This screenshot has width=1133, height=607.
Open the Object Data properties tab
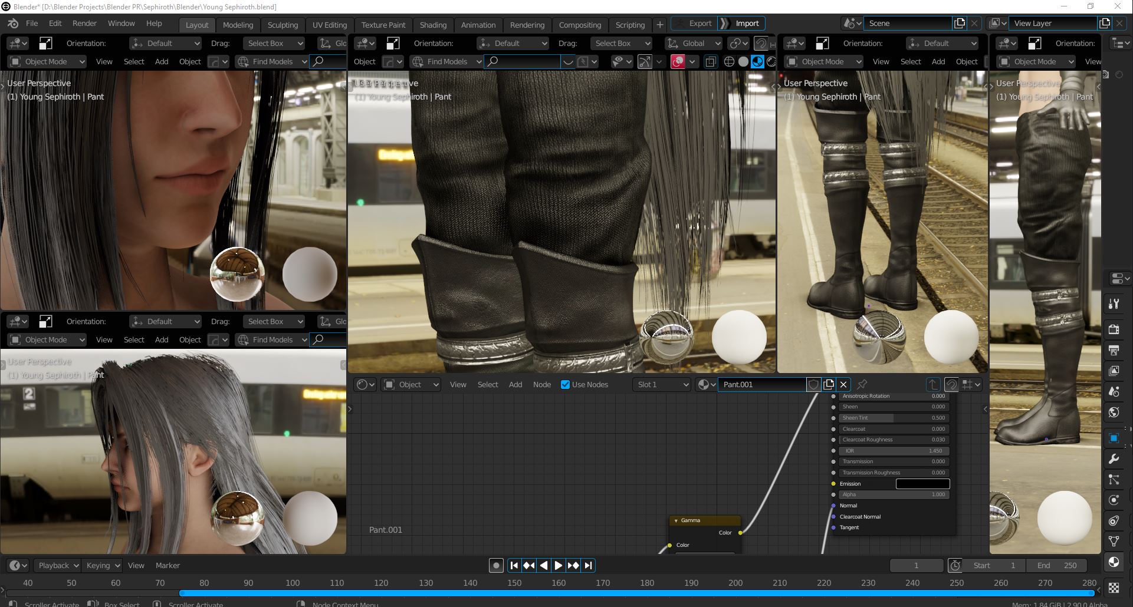click(1114, 541)
